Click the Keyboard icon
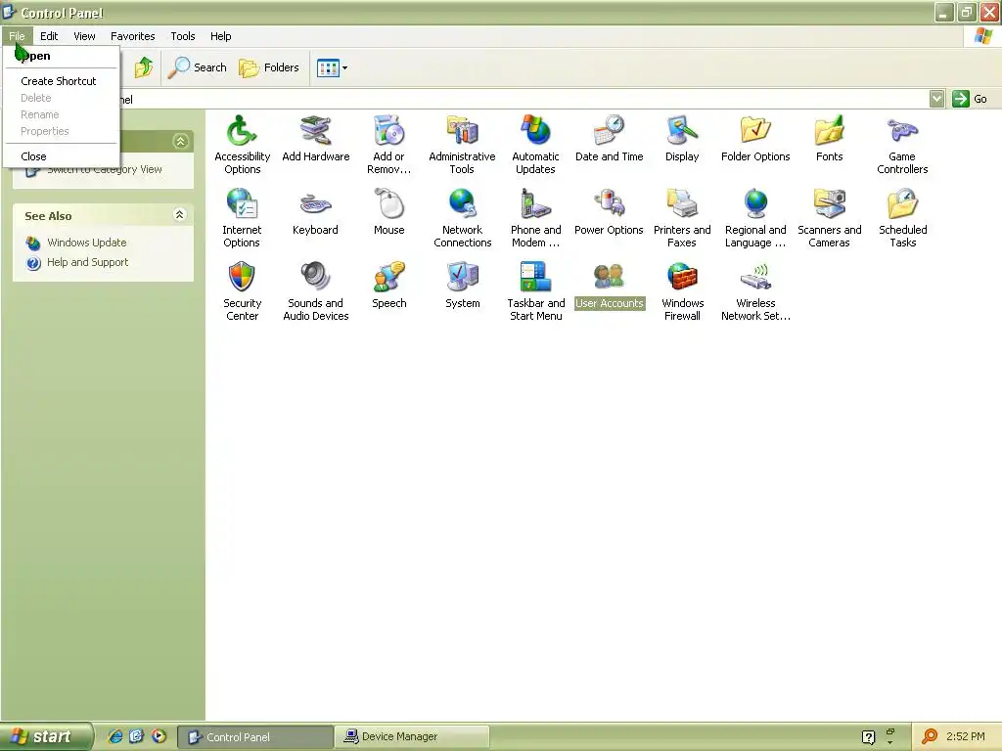1002x751 pixels. [316, 204]
